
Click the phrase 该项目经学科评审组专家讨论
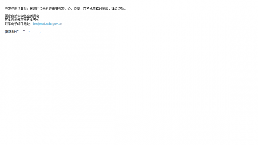(50, 9)
